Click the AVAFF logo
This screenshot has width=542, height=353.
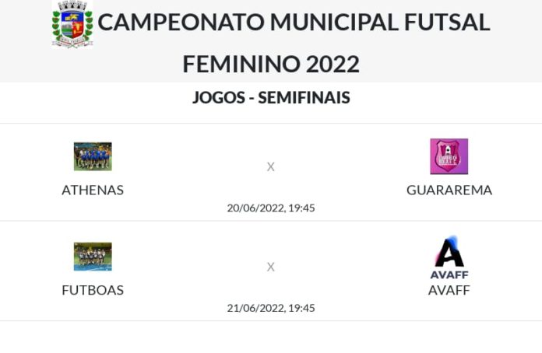(x=449, y=258)
